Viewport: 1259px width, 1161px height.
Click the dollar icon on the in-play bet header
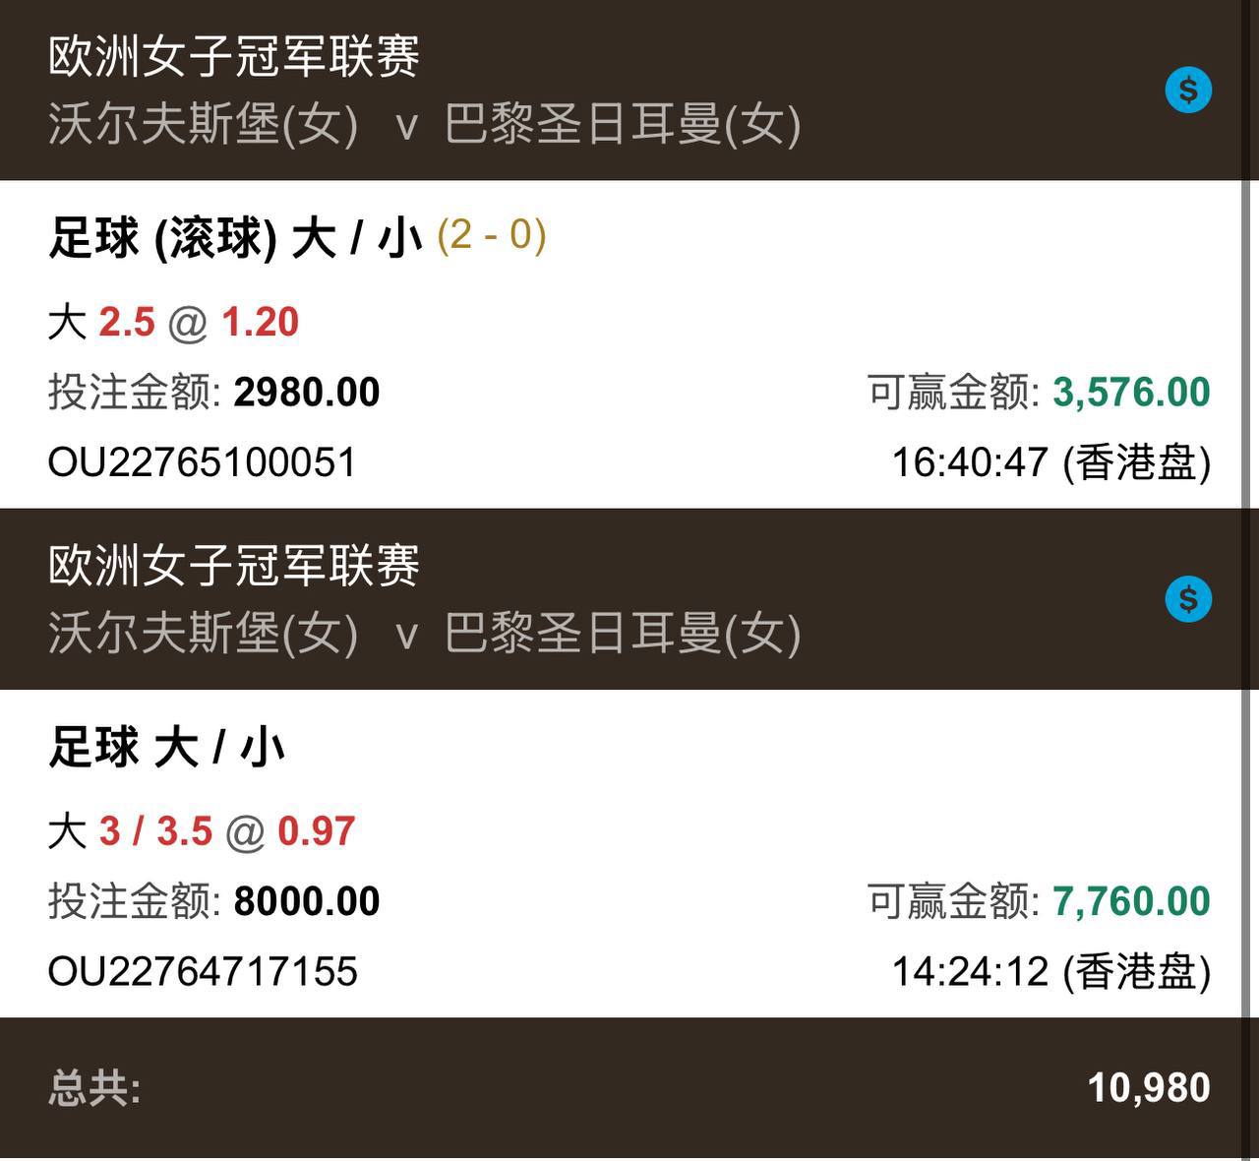(1188, 91)
